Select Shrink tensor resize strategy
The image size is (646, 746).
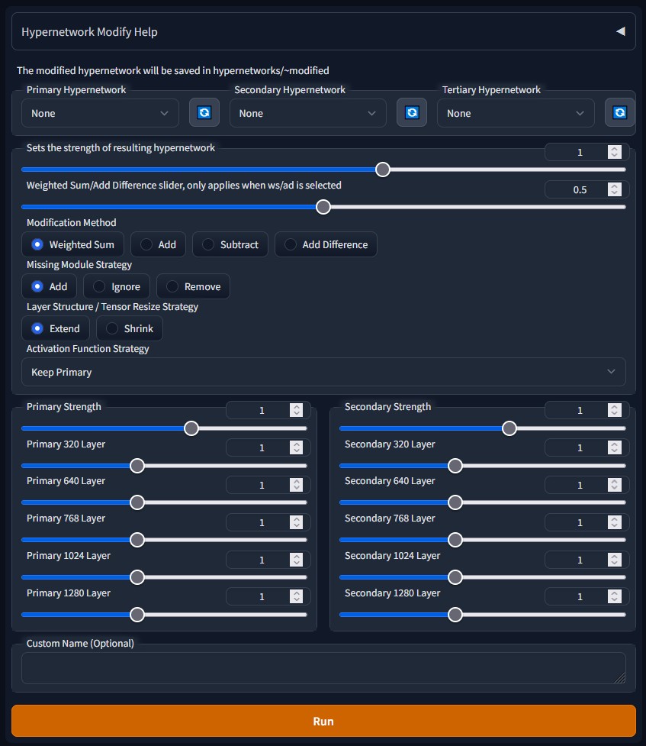point(130,328)
